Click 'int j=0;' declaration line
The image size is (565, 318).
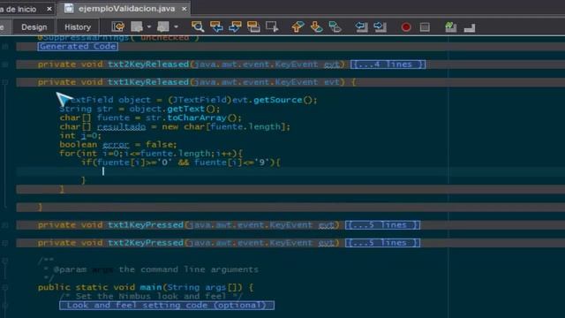80,135
